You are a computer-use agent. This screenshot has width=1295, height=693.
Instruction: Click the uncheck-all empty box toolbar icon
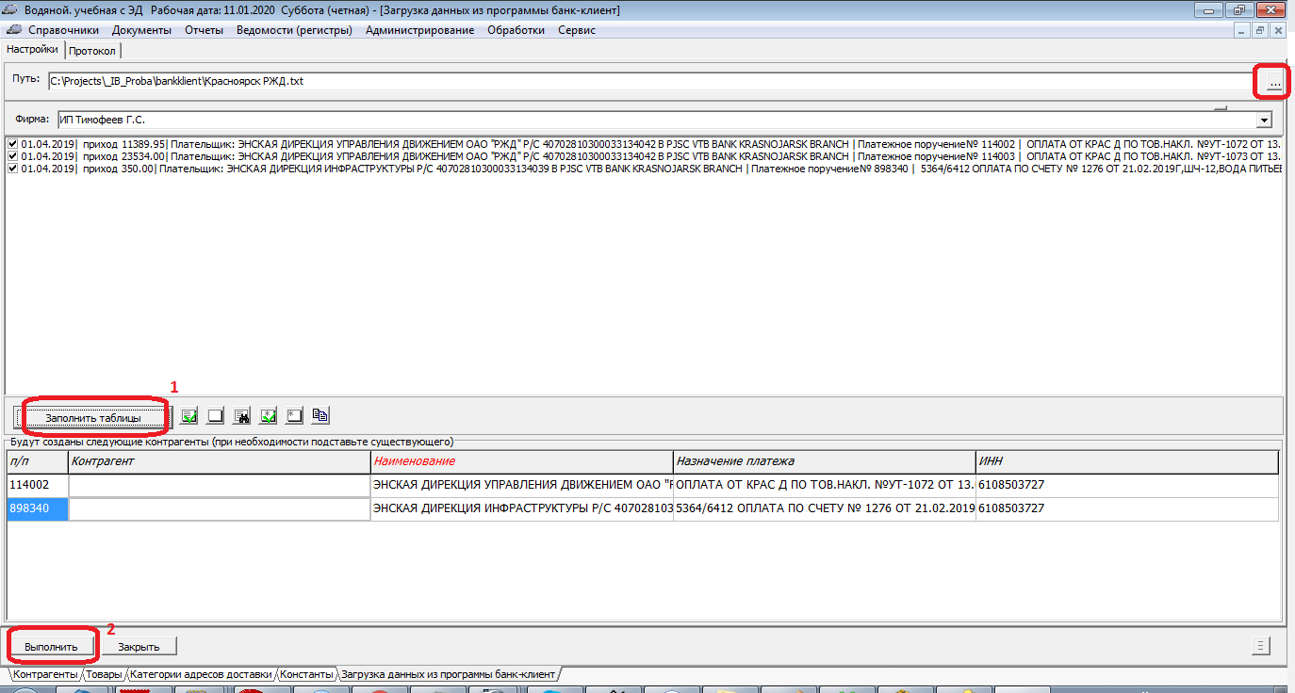click(x=216, y=415)
